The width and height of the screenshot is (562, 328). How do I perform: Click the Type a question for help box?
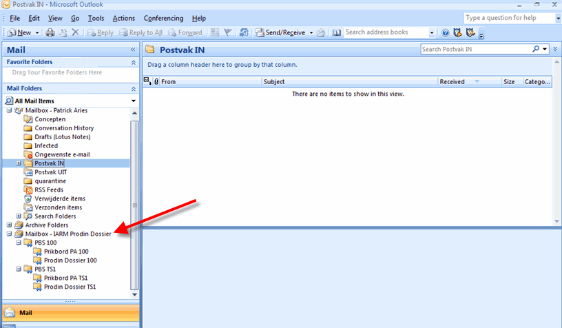[509, 18]
